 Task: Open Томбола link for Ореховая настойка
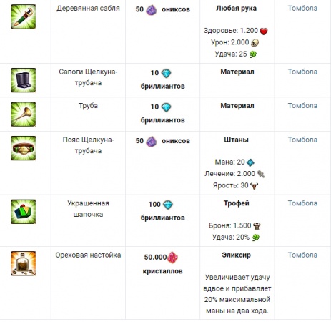click(x=302, y=255)
